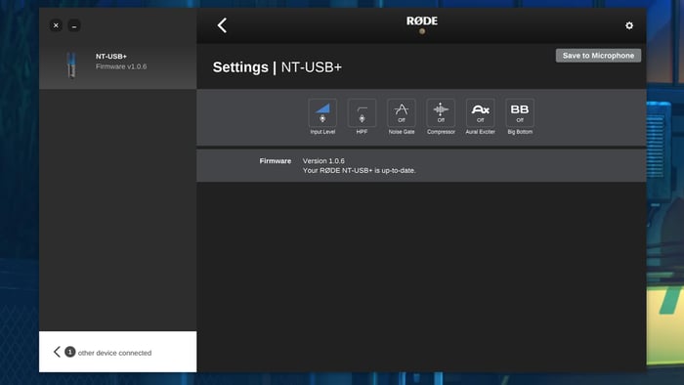Toggle the Aural Exciter effect
The width and height of the screenshot is (684, 385).
point(481,113)
